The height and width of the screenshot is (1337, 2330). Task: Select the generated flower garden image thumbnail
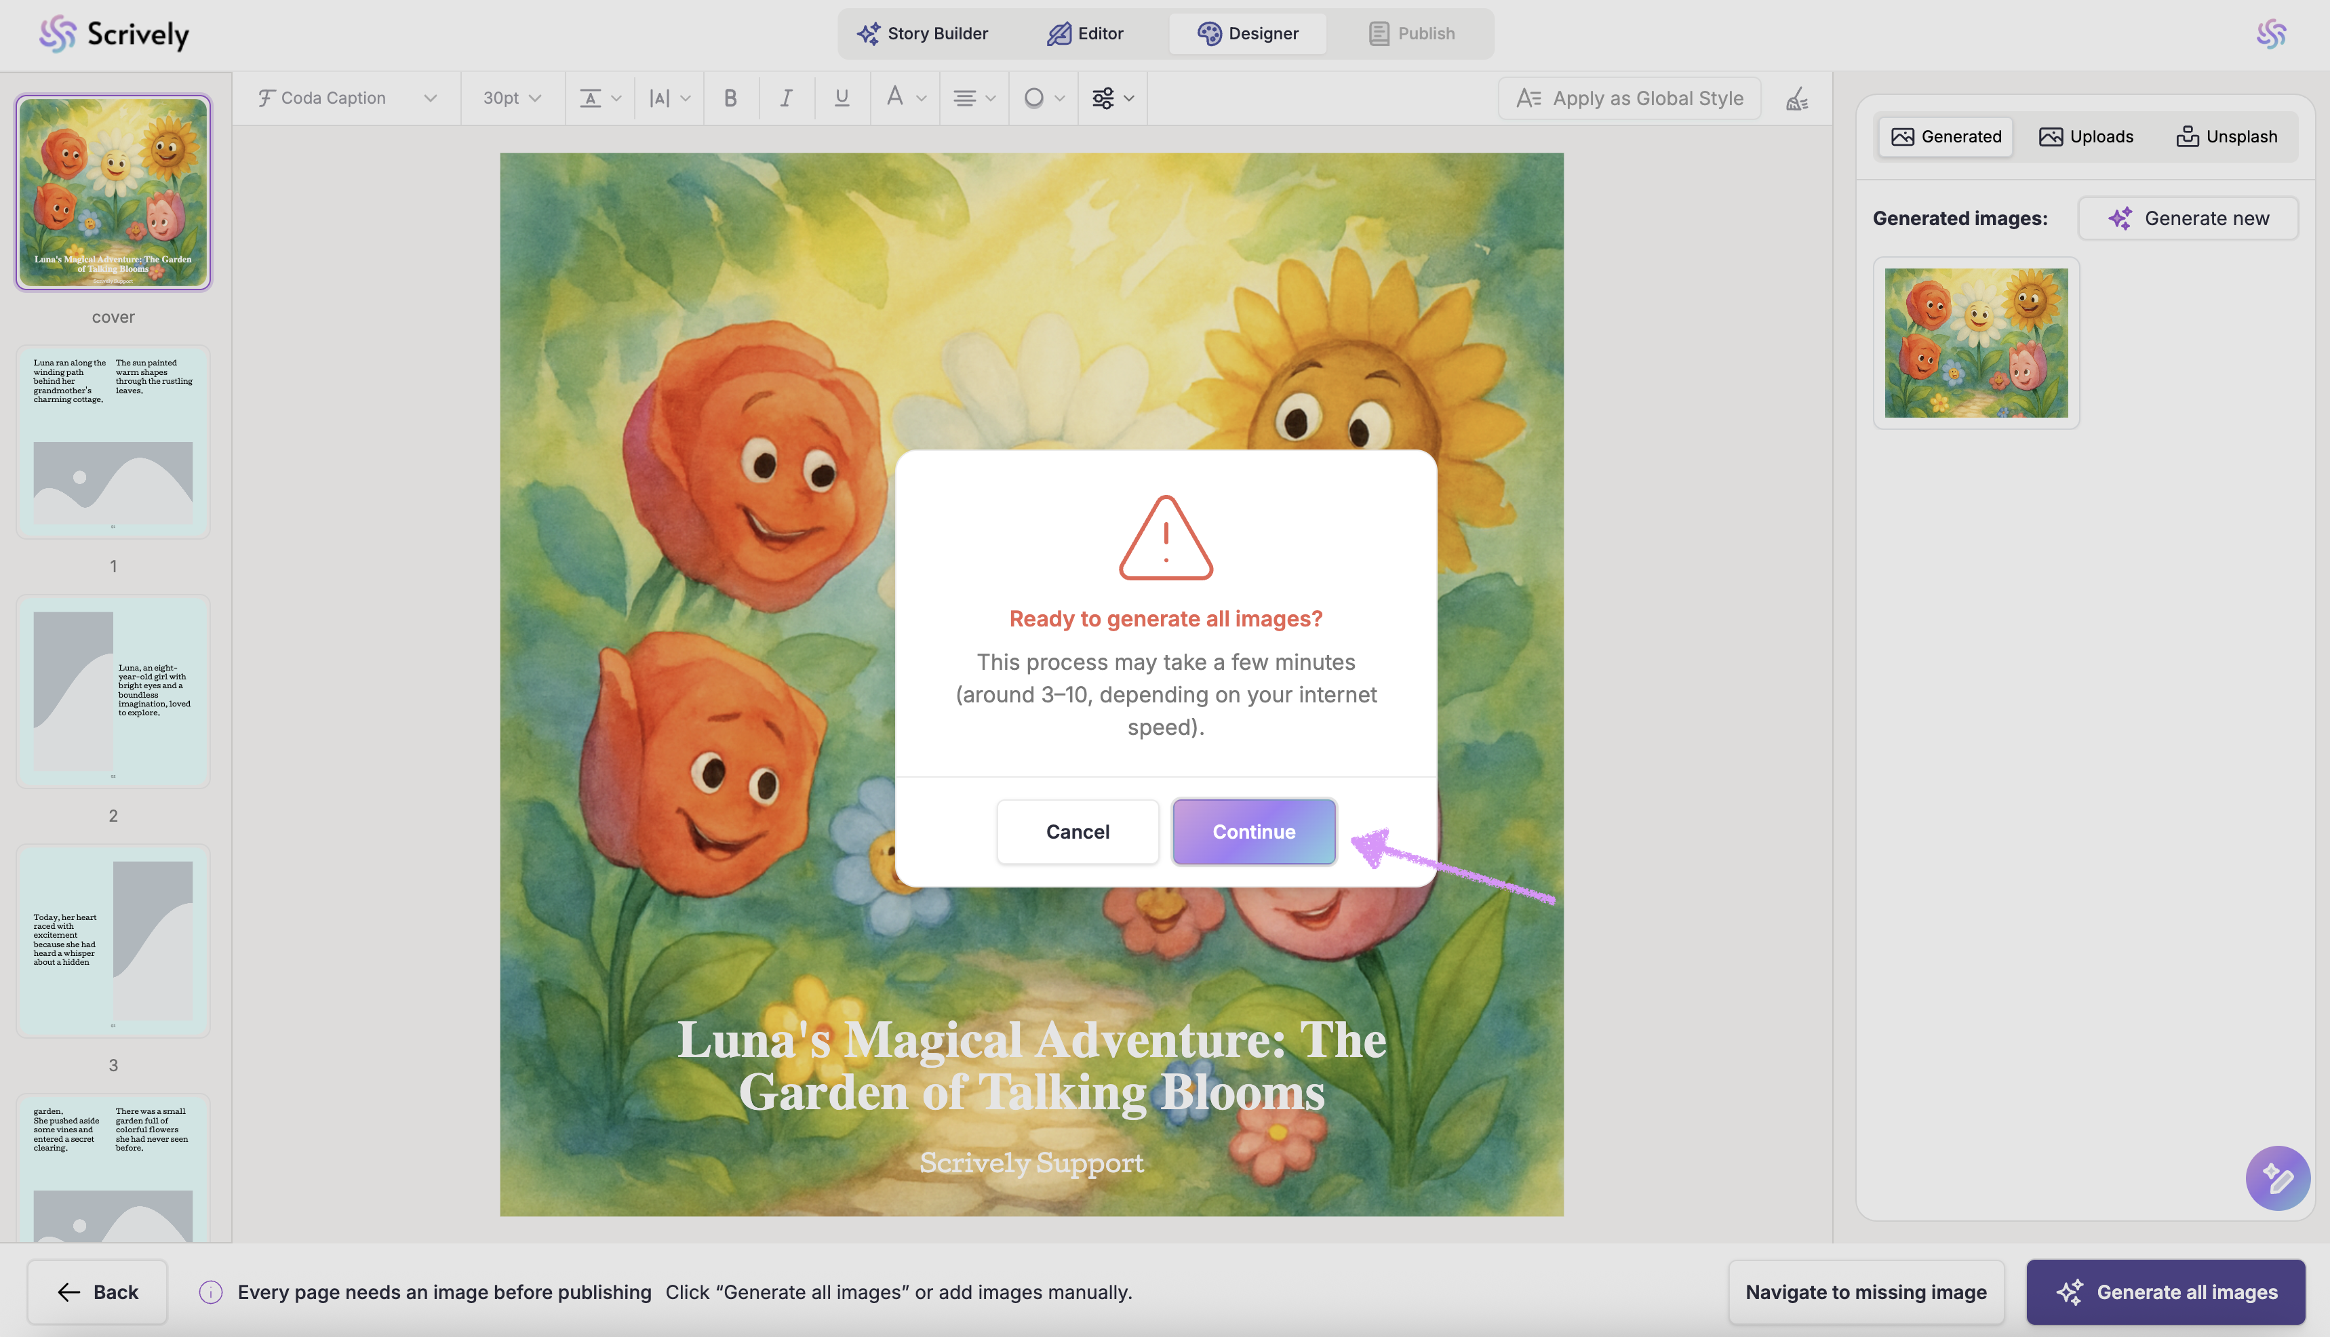coord(1975,342)
